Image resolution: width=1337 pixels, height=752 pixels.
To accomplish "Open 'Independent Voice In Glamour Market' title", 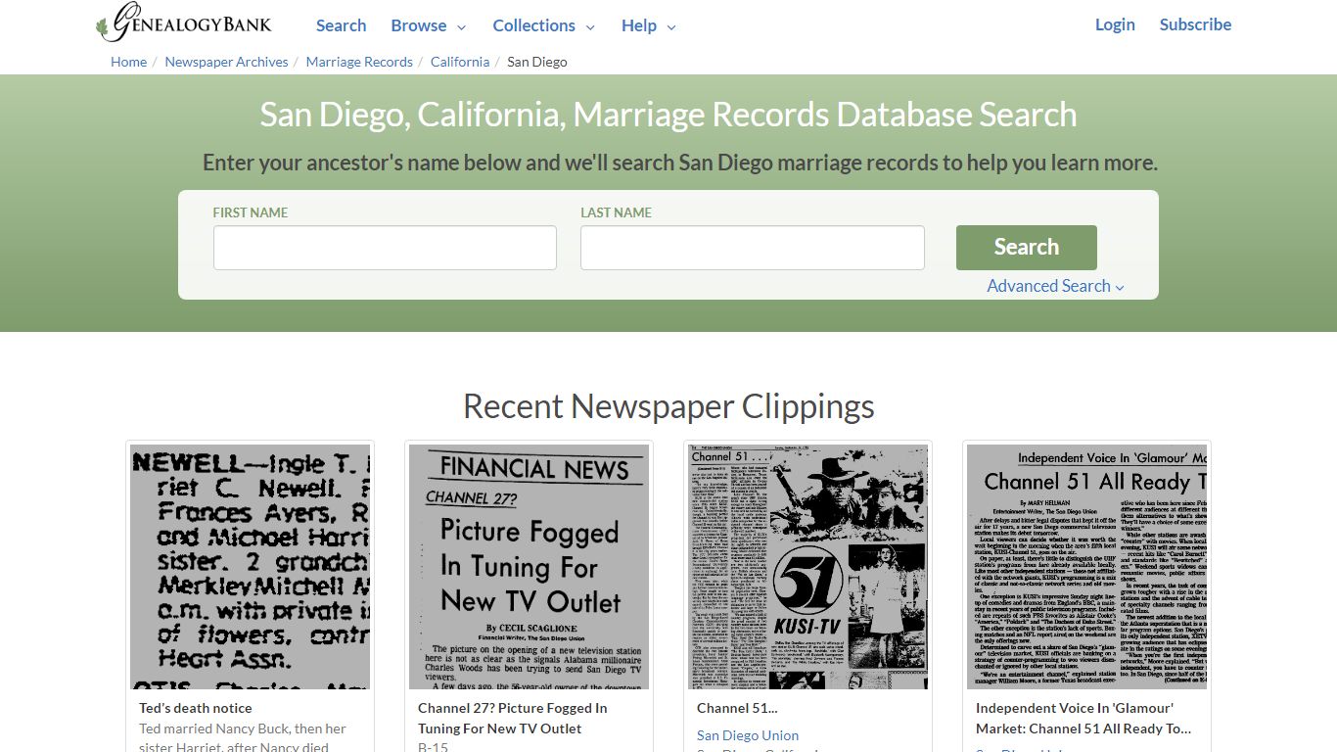I will (x=1083, y=718).
